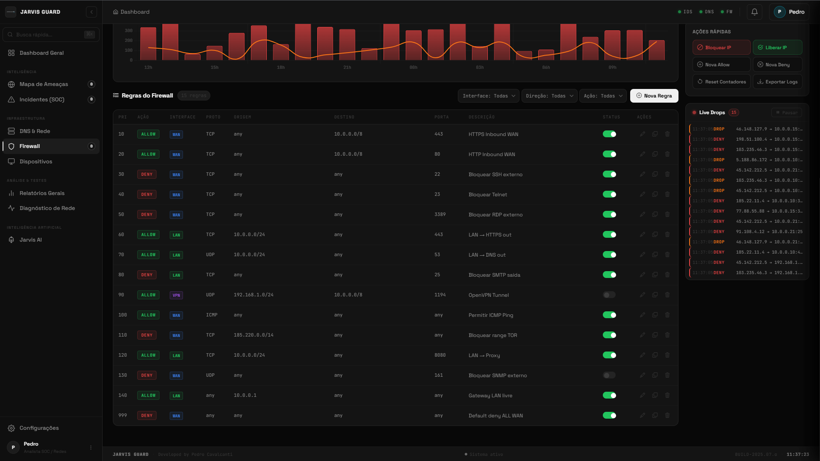
Task: Open the Direção: Todas filter dropdown
Action: 549,95
